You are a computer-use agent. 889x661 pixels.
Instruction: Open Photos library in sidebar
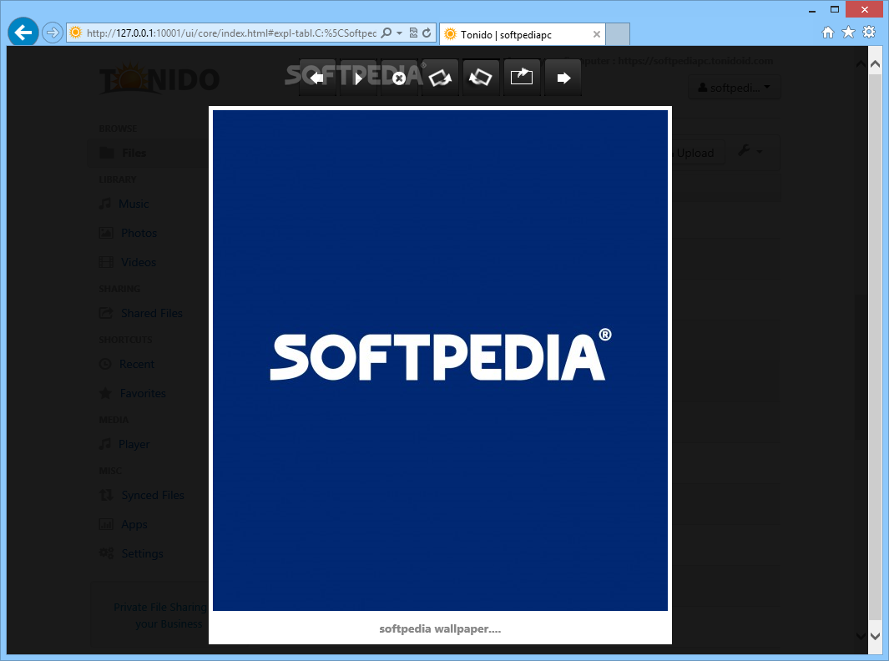coord(128,233)
